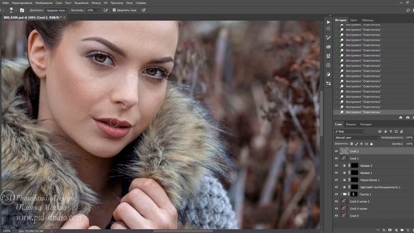Open the Справка menu
Screen dimensions: 414x233
pyautogui.click(x=141, y=3)
